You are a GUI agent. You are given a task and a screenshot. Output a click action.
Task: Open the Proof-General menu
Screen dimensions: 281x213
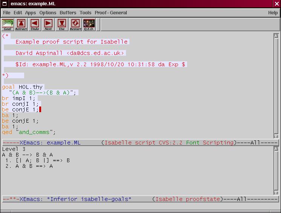click(x=111, y=13)
